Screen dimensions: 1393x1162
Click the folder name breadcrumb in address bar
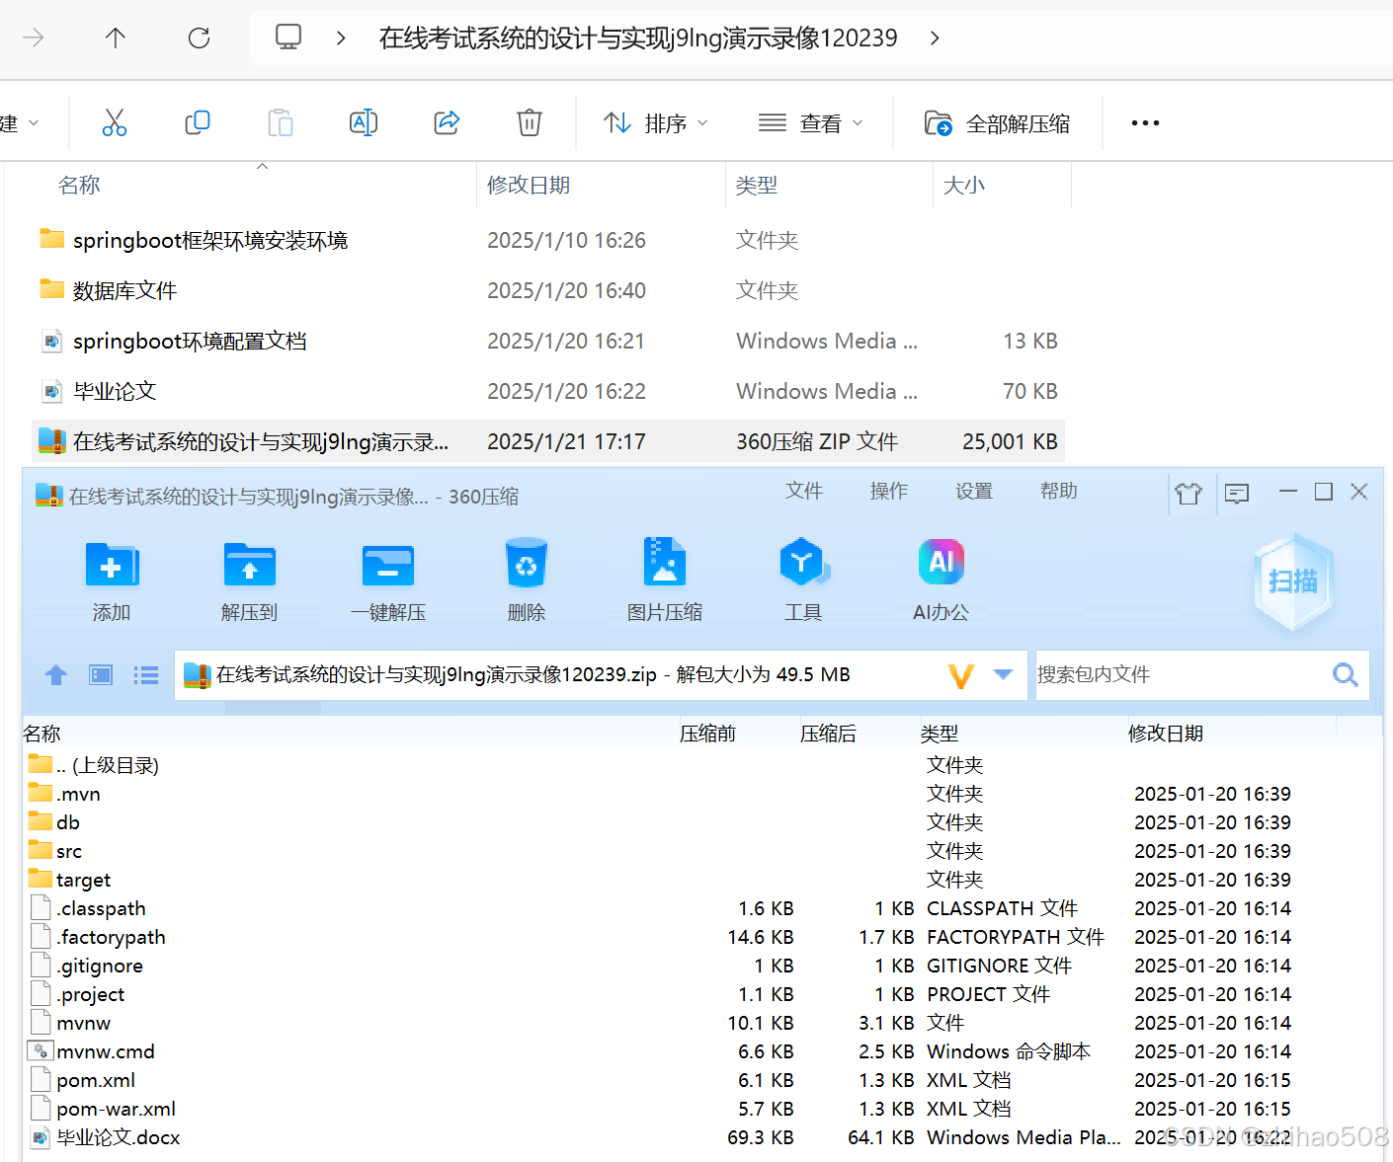(x=638, y=38)
